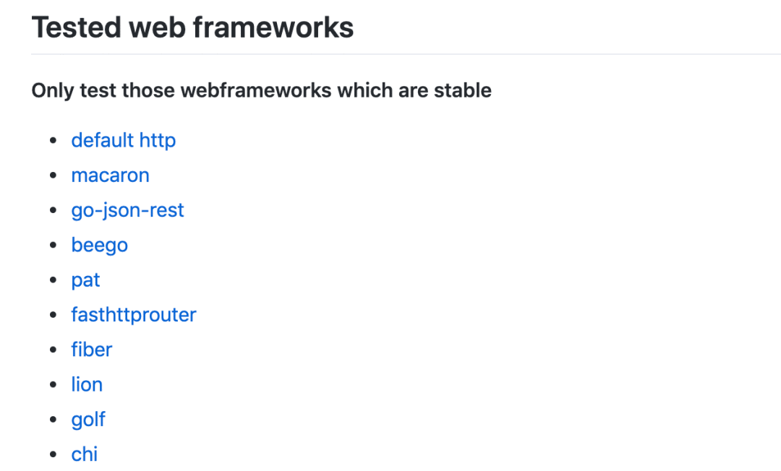781x471 pixels.
Task: Click the bullet beside default http
Action: 54,140
